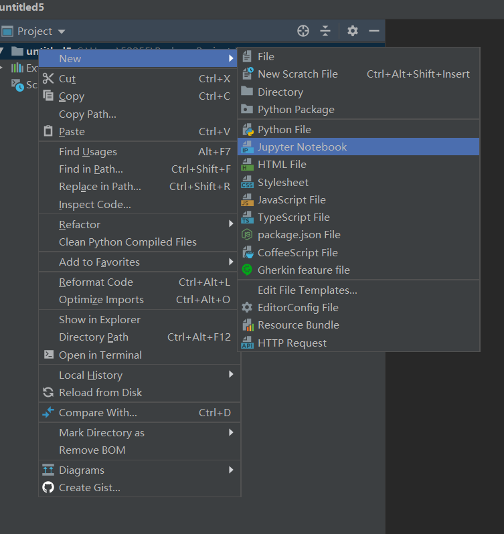Click the TypeScript File TS icon
Image resolution: width=504 pixels, height=534 pixels.
[247, 217]
